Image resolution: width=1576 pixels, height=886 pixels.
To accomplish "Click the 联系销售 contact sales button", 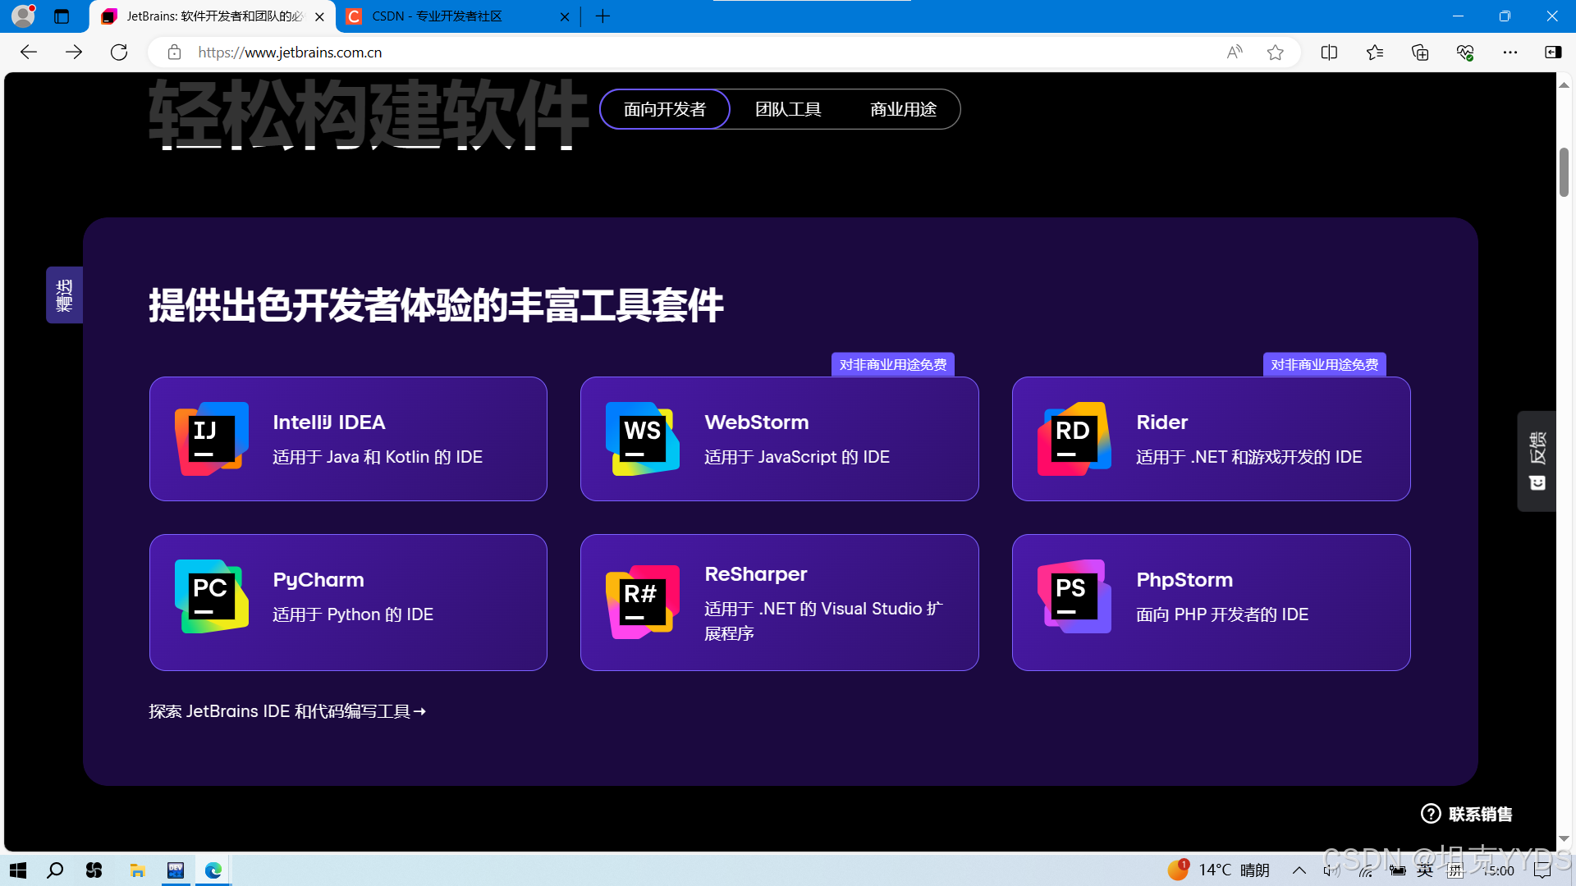I will pos(1467,814).
